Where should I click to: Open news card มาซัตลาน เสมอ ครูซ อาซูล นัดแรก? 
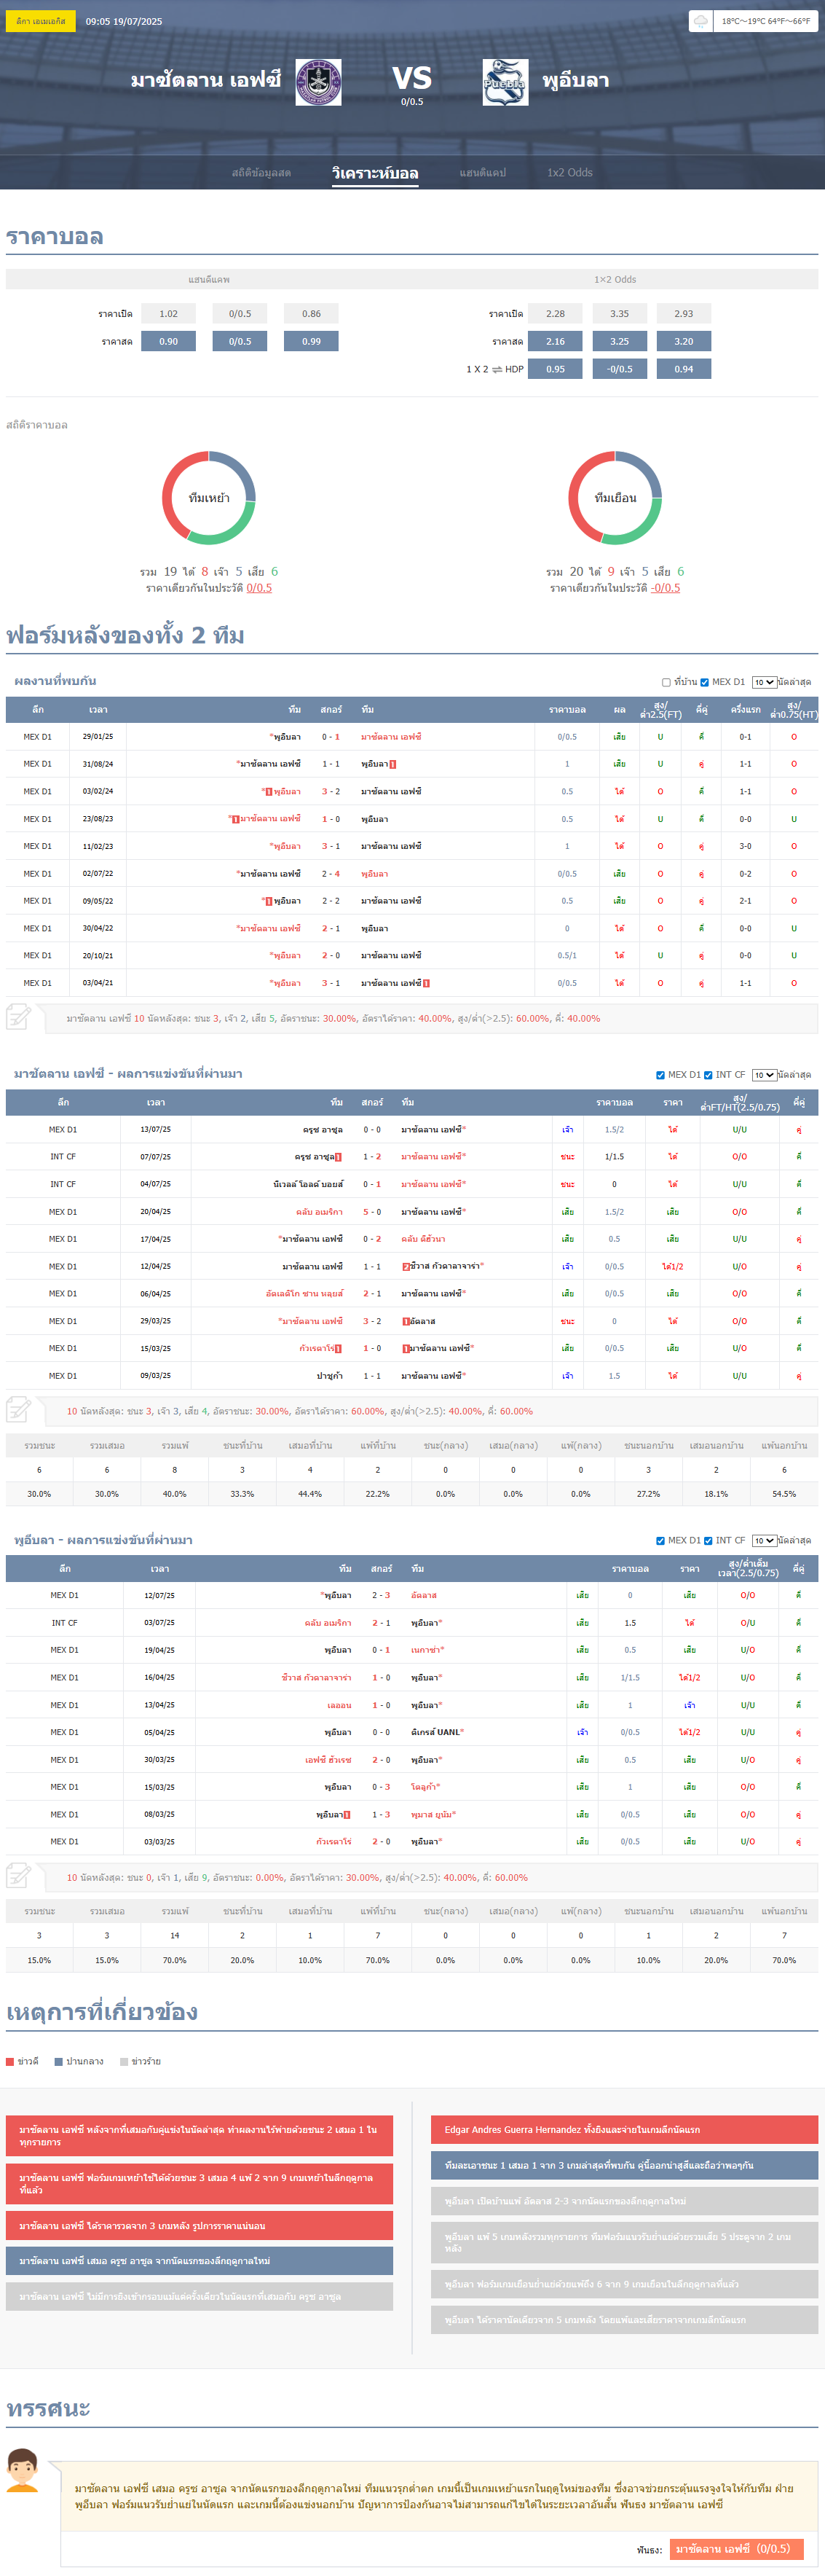tap(200, 2260)
